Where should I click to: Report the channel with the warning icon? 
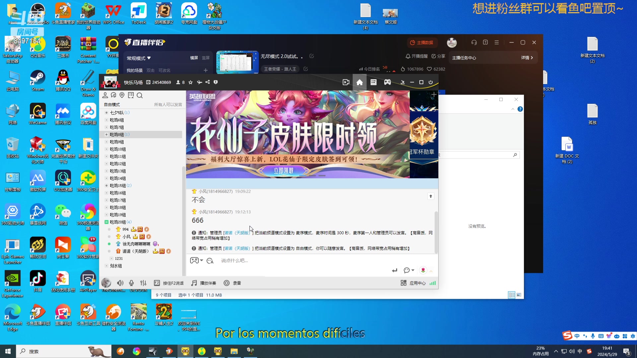click(x=216, y=83)
